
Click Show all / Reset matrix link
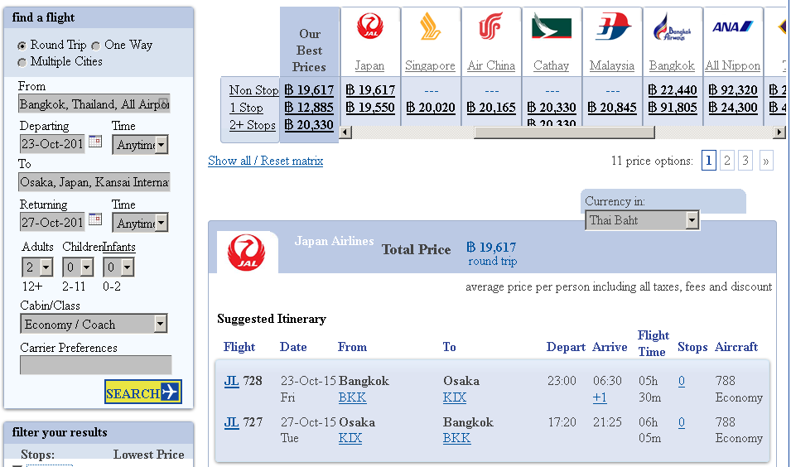coord(265,161)
